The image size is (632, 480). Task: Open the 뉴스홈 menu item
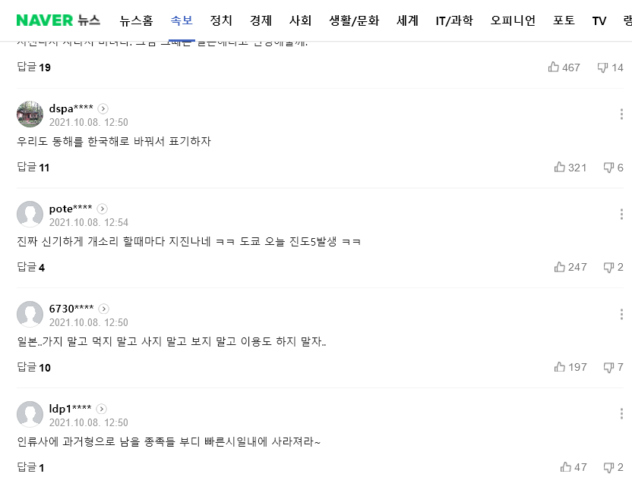click(x=136, y=20)
